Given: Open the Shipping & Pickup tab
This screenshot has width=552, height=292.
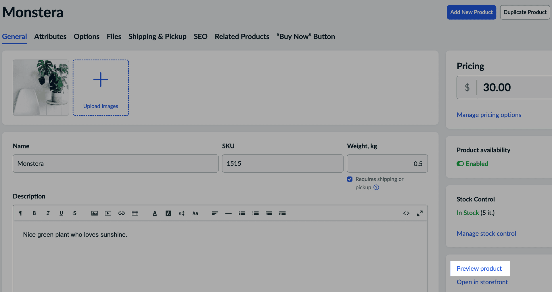Looking at the screenshot, I should click(157, 37).
